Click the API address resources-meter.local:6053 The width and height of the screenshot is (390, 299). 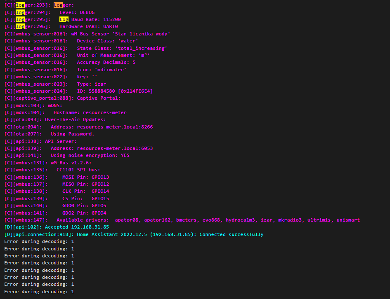(x=115, y=148)
